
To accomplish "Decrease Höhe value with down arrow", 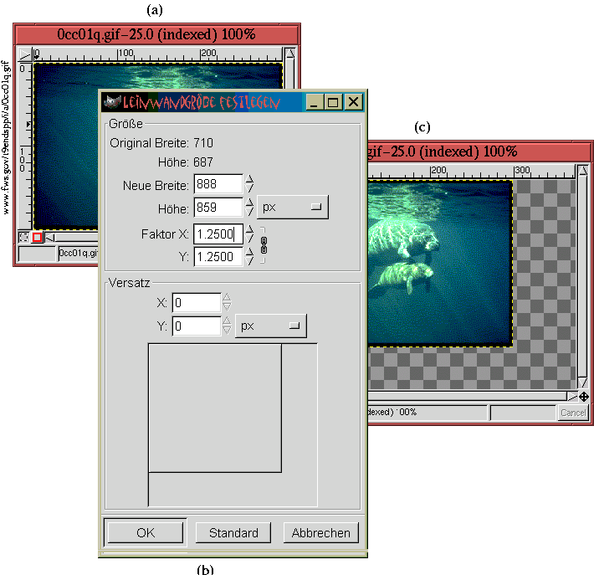I will [x=249, y=212].
